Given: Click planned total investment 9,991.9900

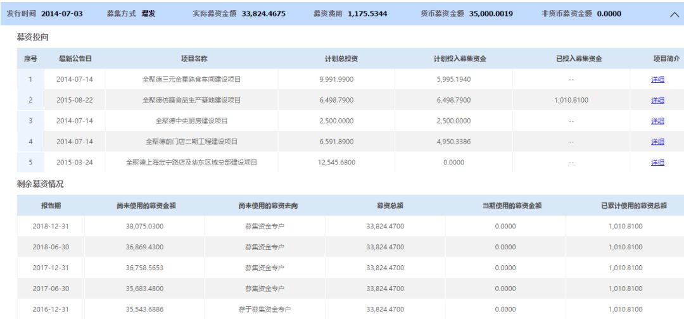Looking at the screenshot, I should (336, 79).
